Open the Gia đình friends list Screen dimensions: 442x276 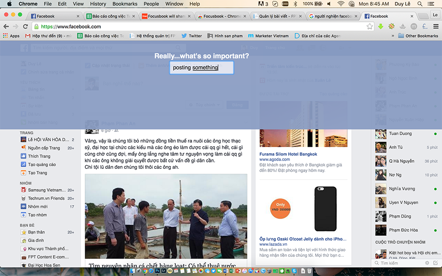(32, 240)
